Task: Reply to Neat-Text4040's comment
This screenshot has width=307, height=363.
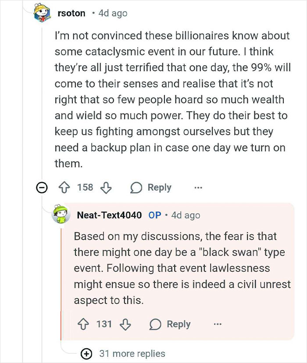Action: 178,324
